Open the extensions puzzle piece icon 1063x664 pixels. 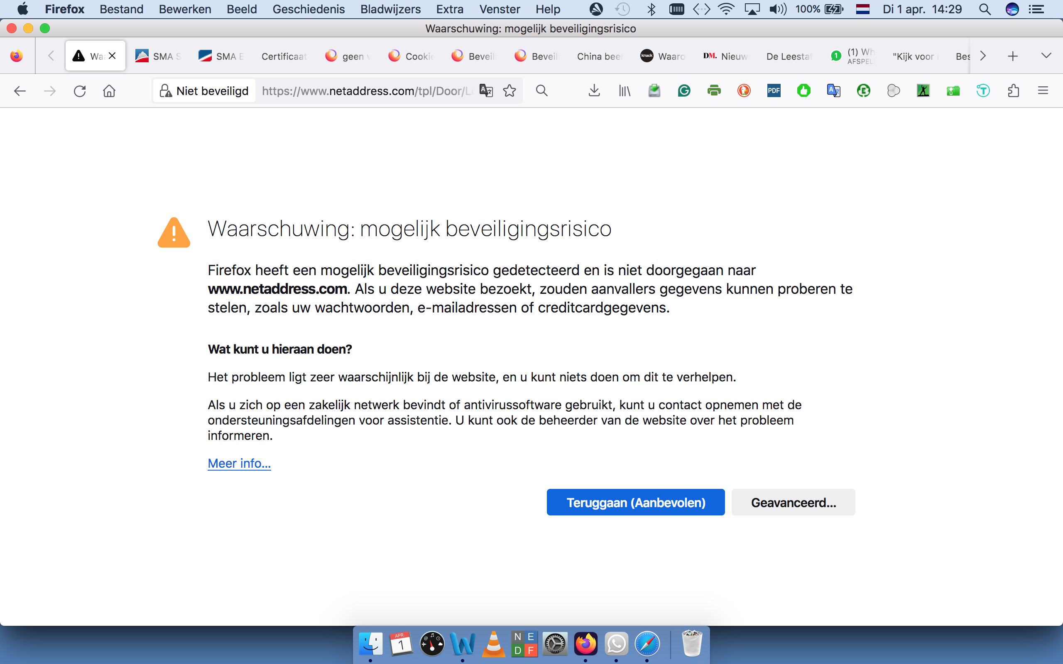(x=1013, y=91)
